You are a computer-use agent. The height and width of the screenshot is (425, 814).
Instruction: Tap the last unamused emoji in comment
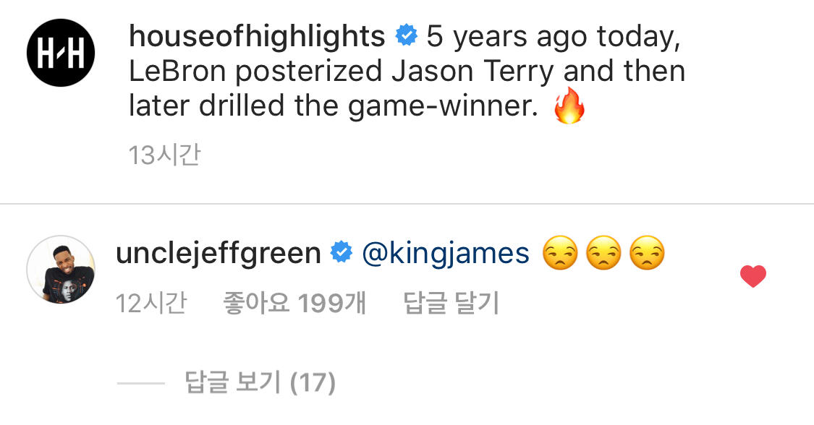[647, 254]
